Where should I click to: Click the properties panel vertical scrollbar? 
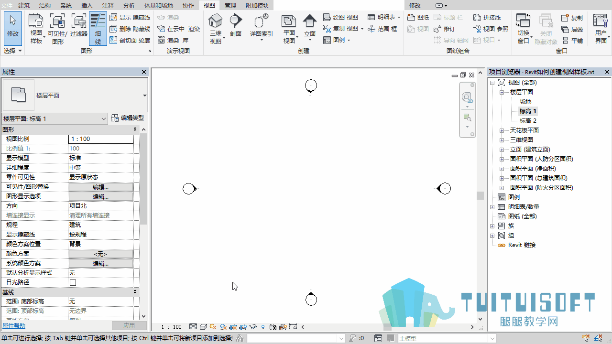click(x=144, y=179)
